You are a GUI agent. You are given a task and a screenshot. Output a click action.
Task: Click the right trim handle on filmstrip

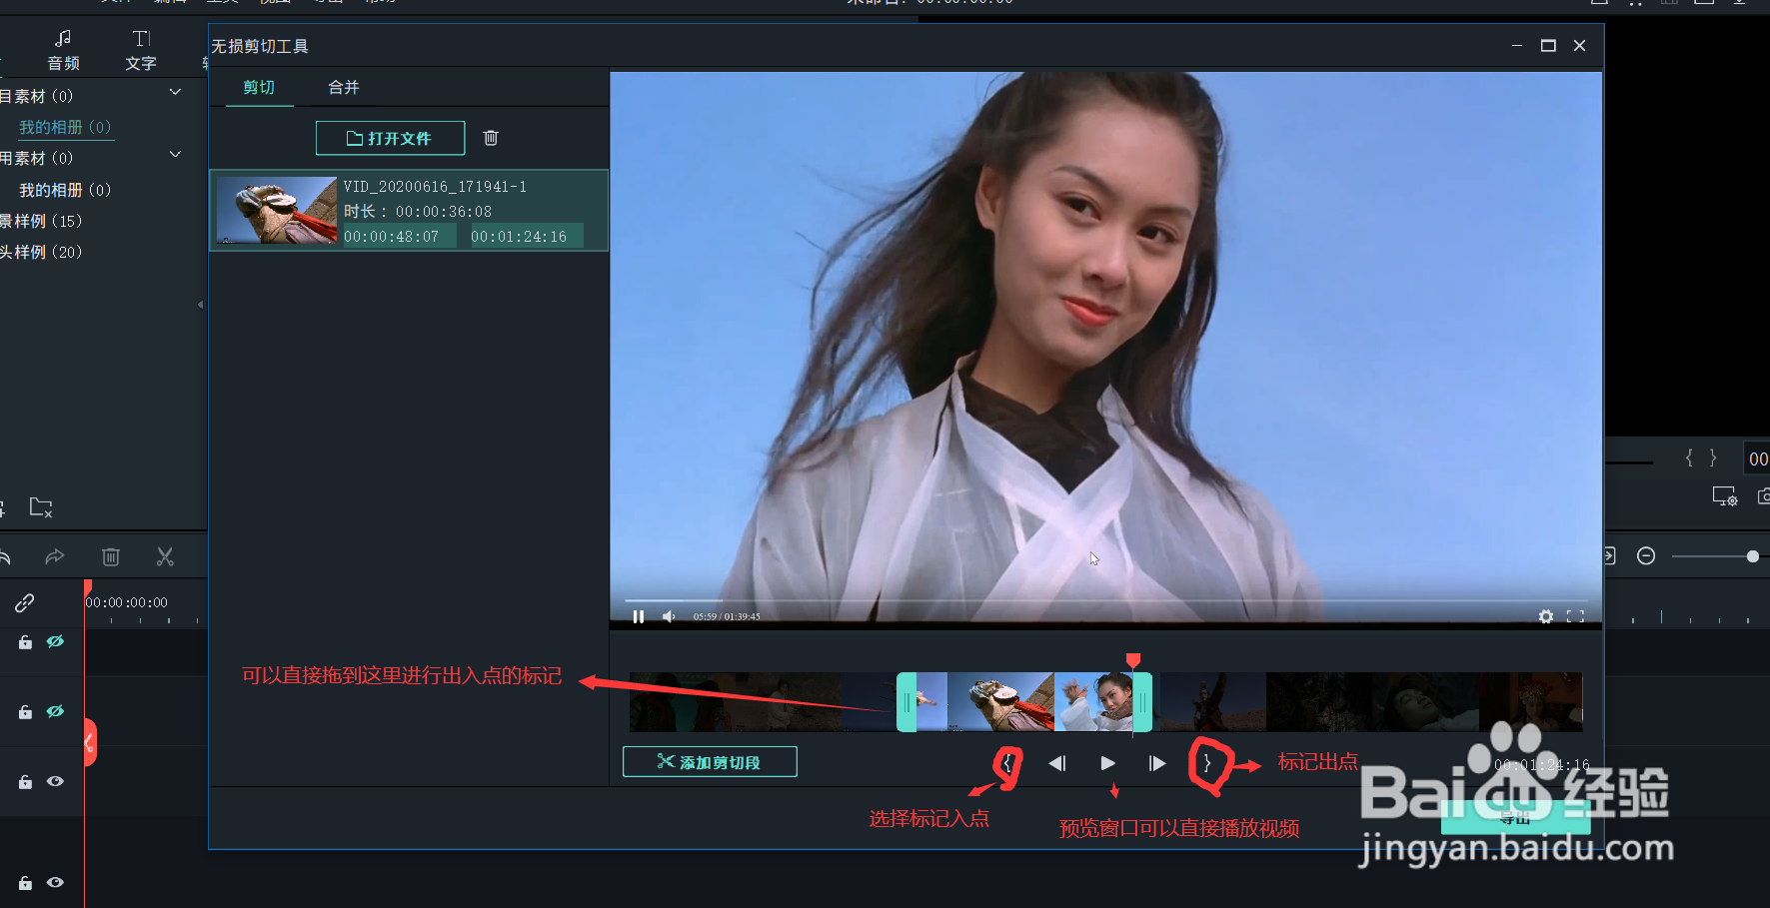pyautogui.click(x=1142, y=702)
